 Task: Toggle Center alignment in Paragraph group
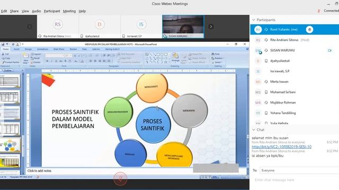click(95, 61)
